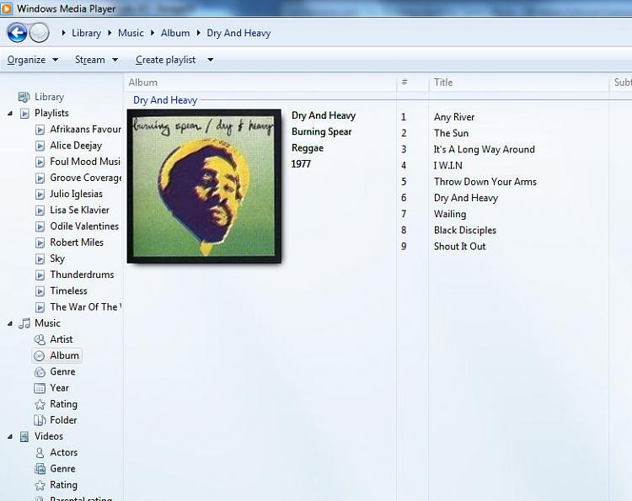Collapse the Music tree node

tap(9, 324)
